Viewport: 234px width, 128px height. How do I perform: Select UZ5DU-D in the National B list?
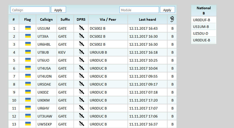pos(200,33)
